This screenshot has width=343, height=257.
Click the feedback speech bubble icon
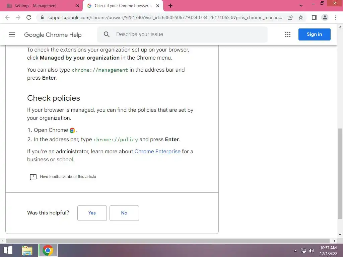[x=33, y=177]
